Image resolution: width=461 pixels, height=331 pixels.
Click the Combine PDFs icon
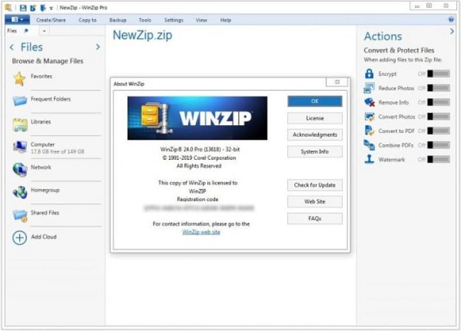369,145
